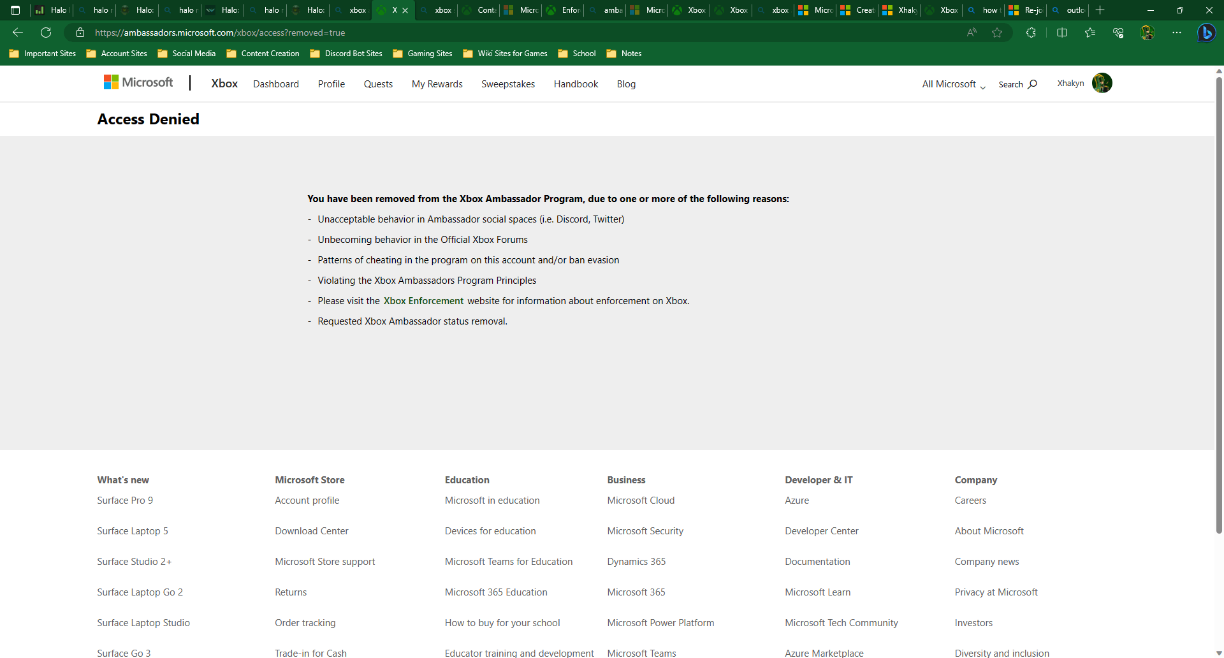Open the Extensions puzzle icon
The image size is (1224, 658).
click(1031, 33)
